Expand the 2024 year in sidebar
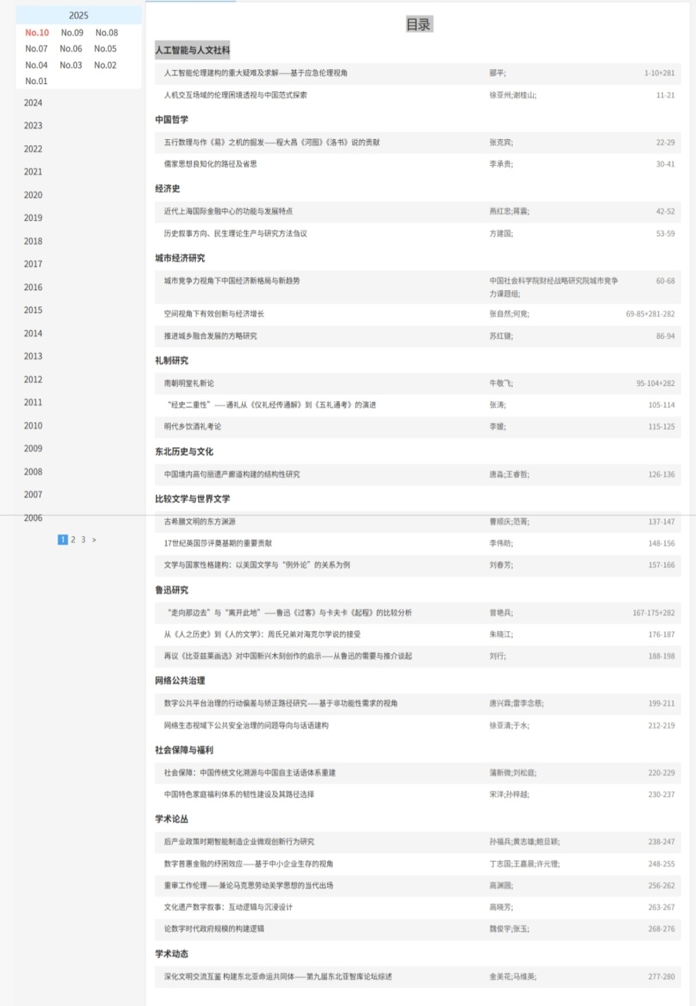 click(x=33, y=103)
